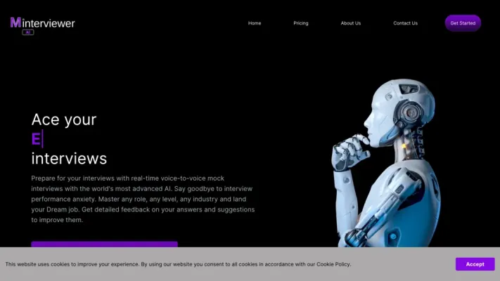
Task: Click the purple M logo icon
Action: 15,22
